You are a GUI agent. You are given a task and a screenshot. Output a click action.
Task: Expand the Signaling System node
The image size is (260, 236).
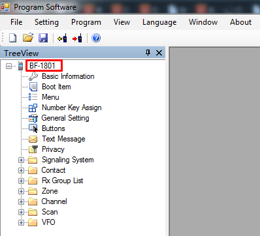tap(21, 160)
